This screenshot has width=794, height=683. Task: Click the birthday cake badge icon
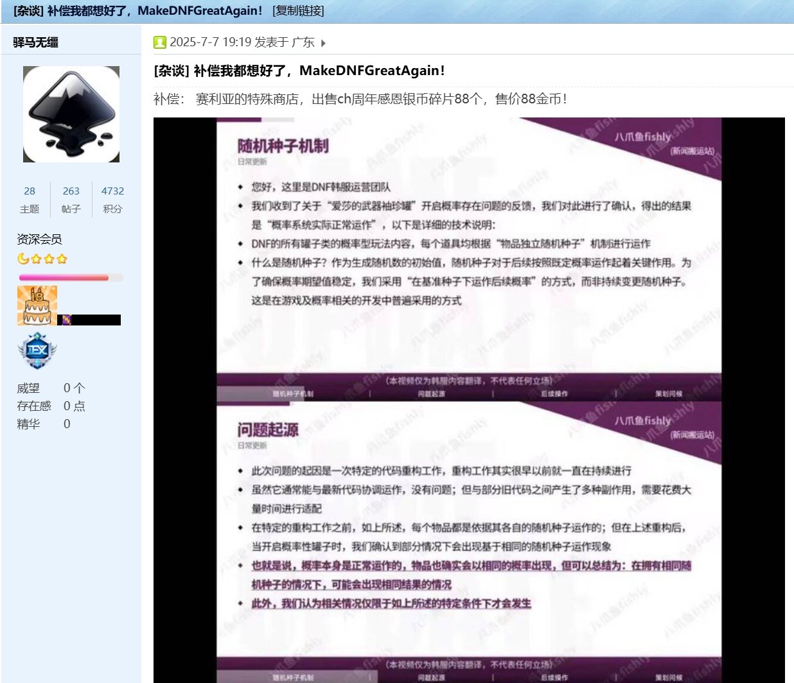point(37,306)
